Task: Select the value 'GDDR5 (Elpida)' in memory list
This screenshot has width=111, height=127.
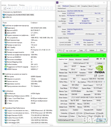Action: pyautogui.click(x=36, y=76)
